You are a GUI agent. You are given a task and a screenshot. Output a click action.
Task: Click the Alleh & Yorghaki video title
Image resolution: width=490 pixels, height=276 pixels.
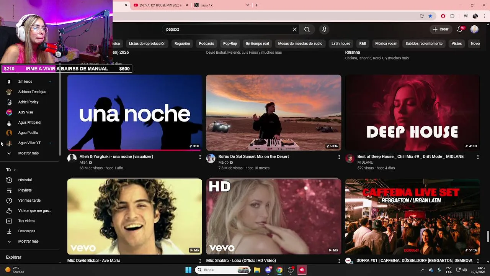[x=116, y=156]
